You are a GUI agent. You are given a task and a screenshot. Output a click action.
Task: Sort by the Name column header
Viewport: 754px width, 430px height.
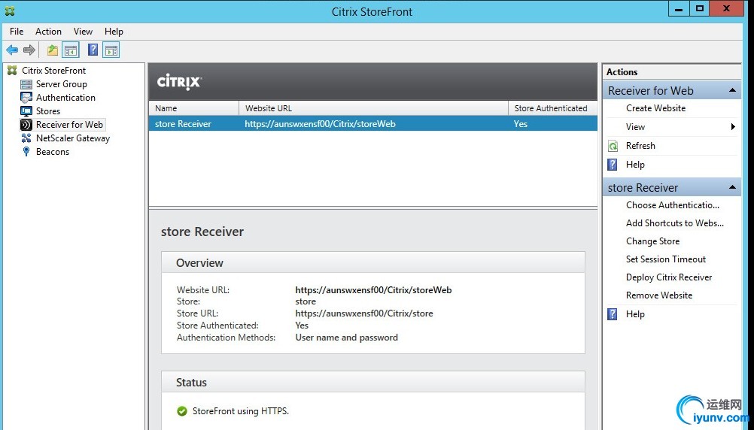[x=194, y=108]
